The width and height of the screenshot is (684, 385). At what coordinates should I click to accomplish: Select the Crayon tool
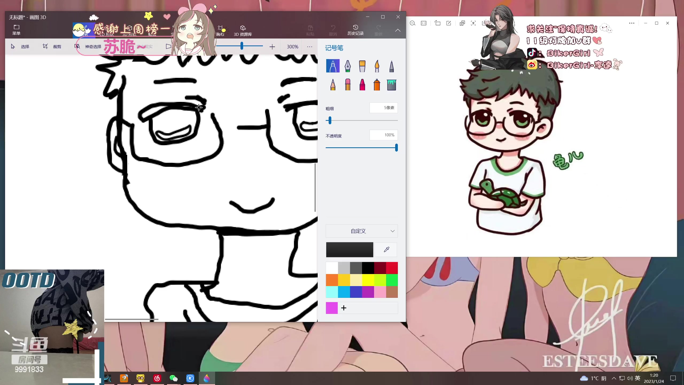[x=362, y=85]
